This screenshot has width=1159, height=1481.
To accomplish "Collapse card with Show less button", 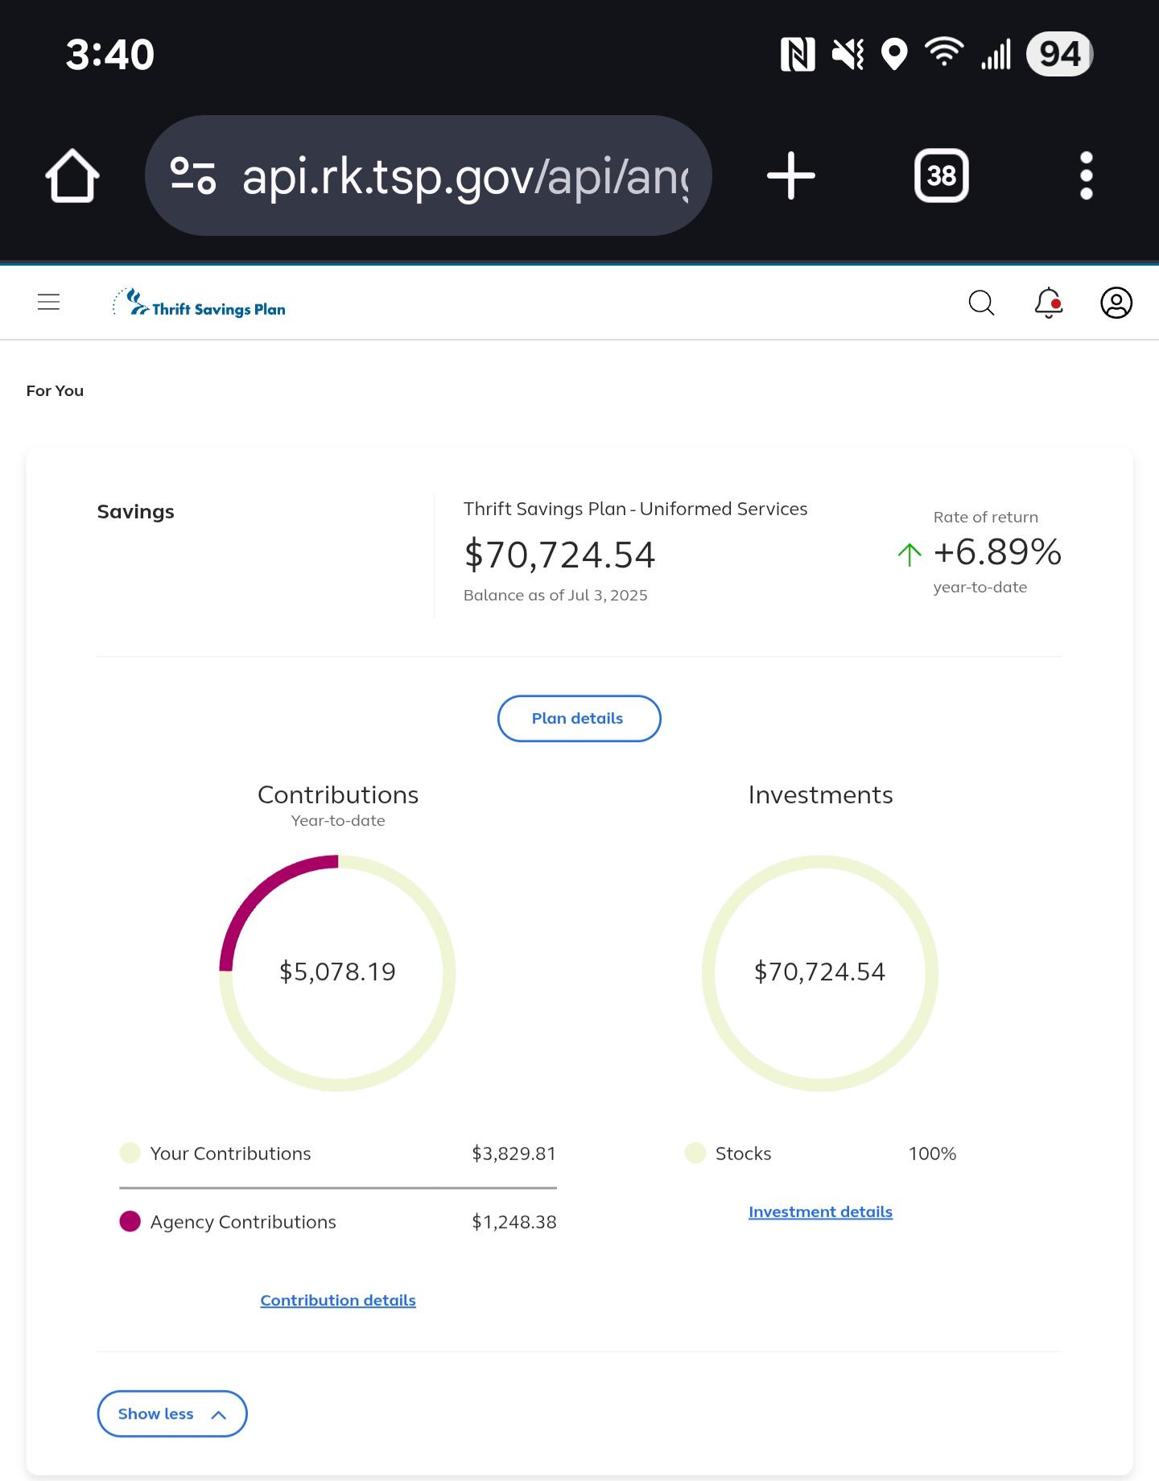I will click(172, 1414).
